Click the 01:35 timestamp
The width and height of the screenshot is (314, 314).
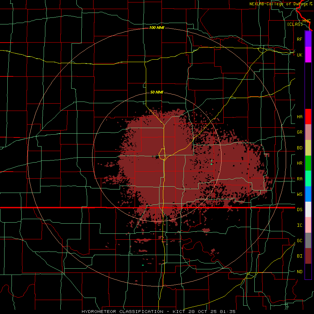tap(227, 312)
